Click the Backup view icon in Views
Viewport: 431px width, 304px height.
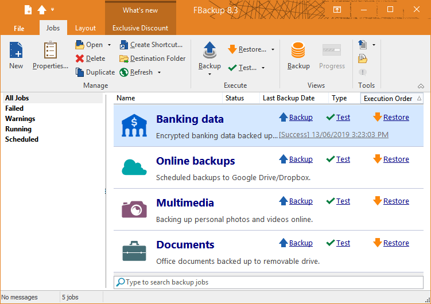298,51
